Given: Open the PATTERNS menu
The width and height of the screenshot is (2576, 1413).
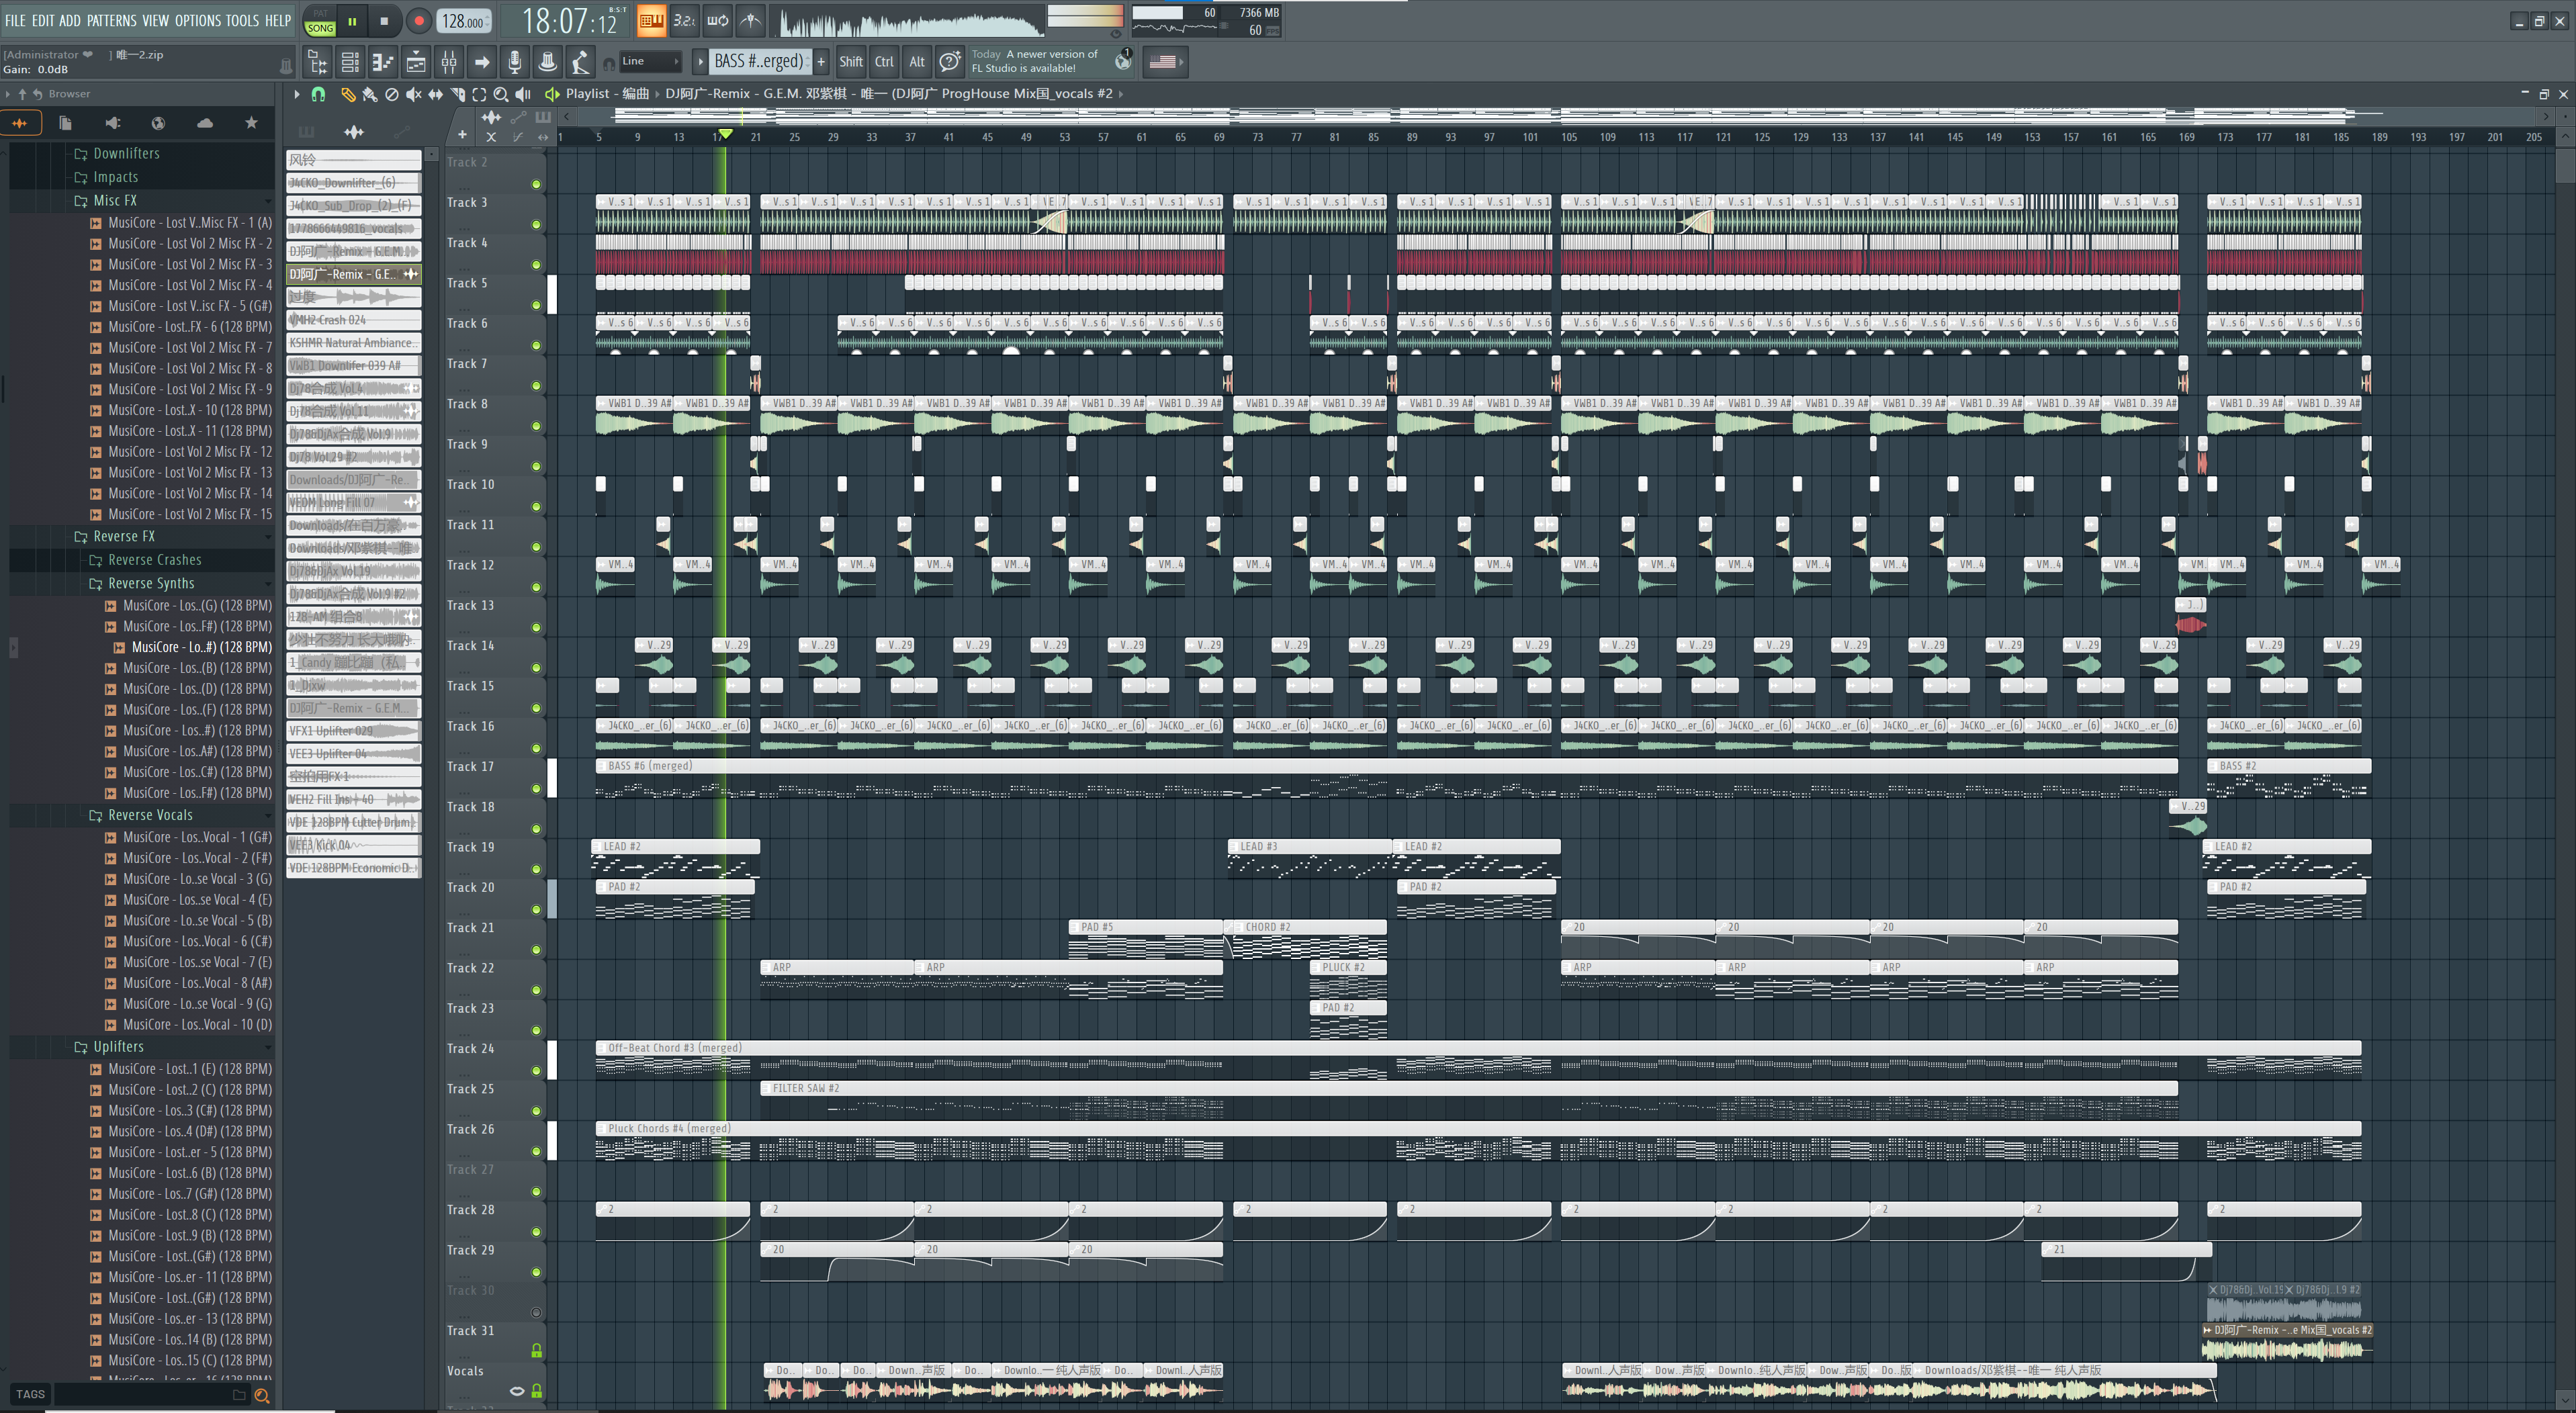Looking at the screenshot, I should (x=111, y=20).
